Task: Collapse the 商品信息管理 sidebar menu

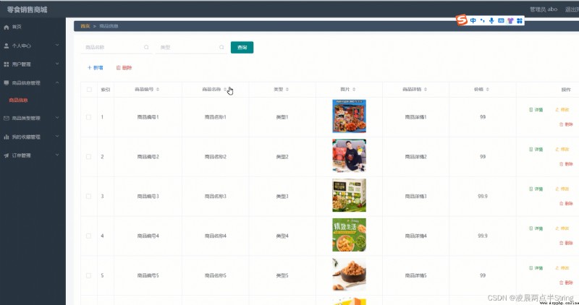Action: pos(32,82)
